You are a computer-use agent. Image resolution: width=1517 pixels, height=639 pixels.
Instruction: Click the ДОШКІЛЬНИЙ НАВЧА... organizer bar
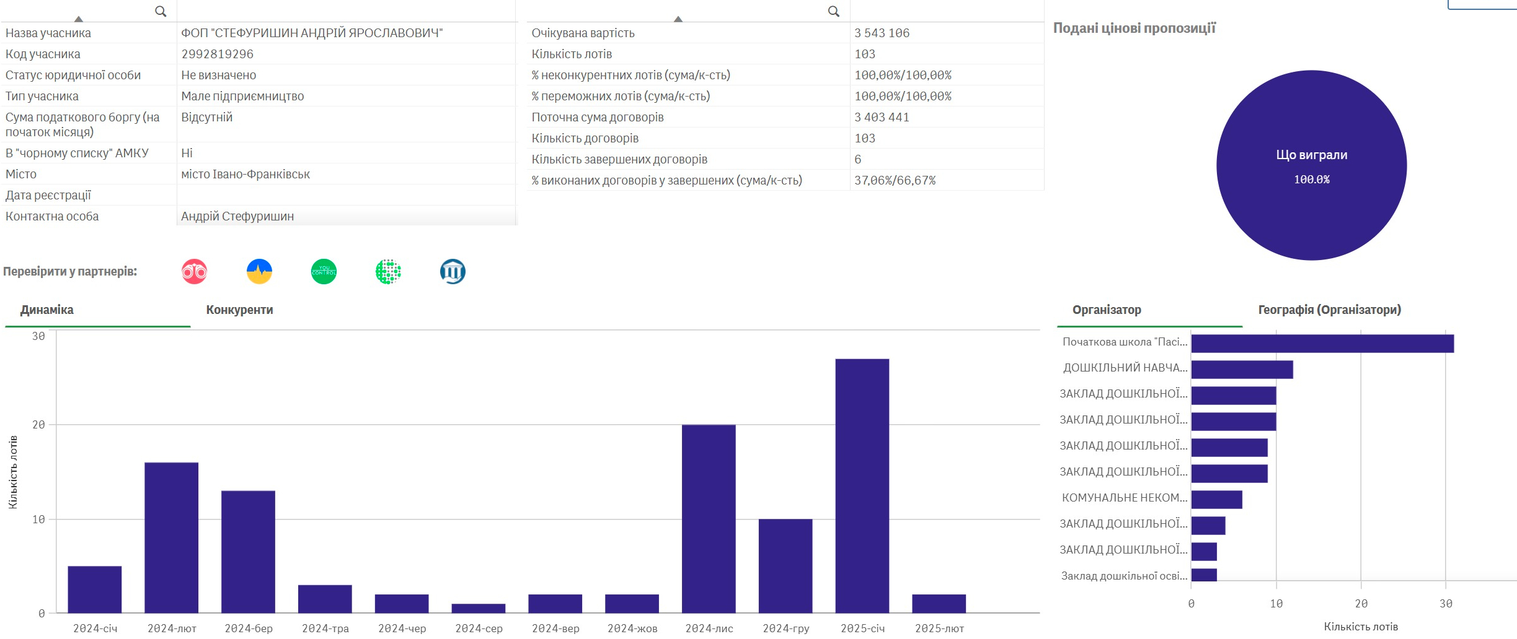click(x=1242, y=370)
